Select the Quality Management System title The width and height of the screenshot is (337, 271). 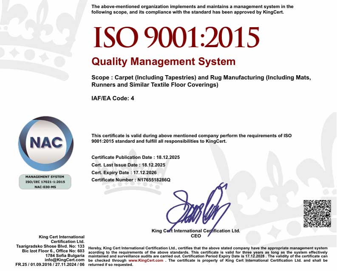[164, 62]
